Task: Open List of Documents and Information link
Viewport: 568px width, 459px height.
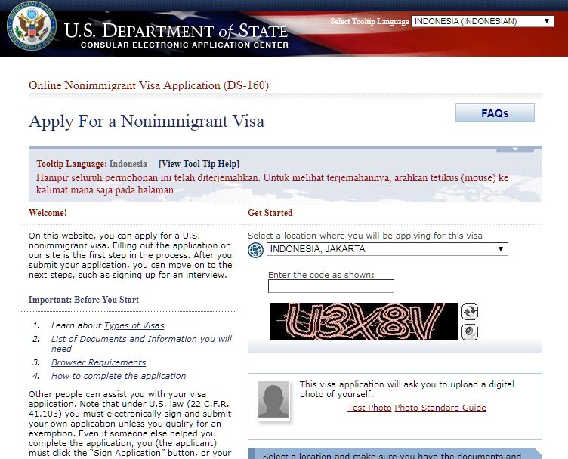Action: (x=141, y=343)
